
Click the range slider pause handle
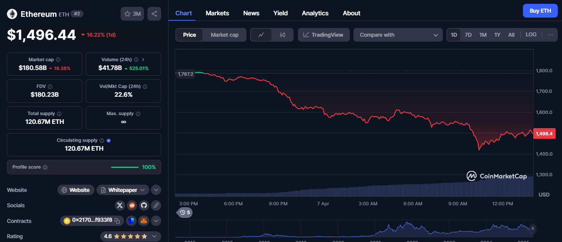(533, 229)
